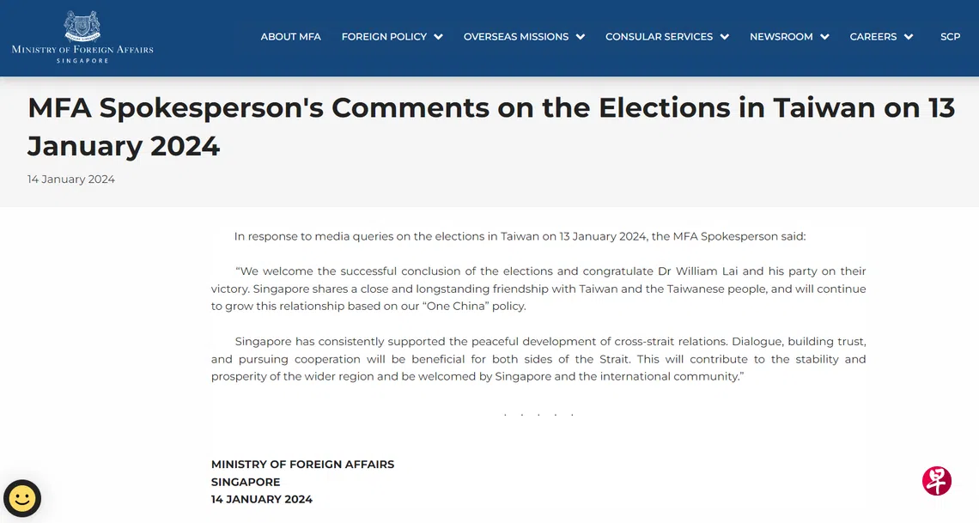The width and height of the screenshot is (979, 523).
Task: Click the bold MINISTRY OF FOREIGN AFFAIRS sign-off
Action: coord(302,465)
